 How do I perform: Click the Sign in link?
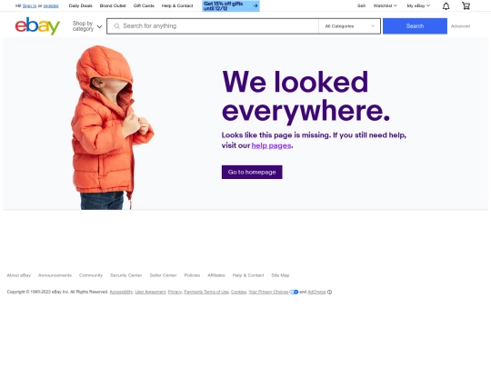[x=29, y=5]
